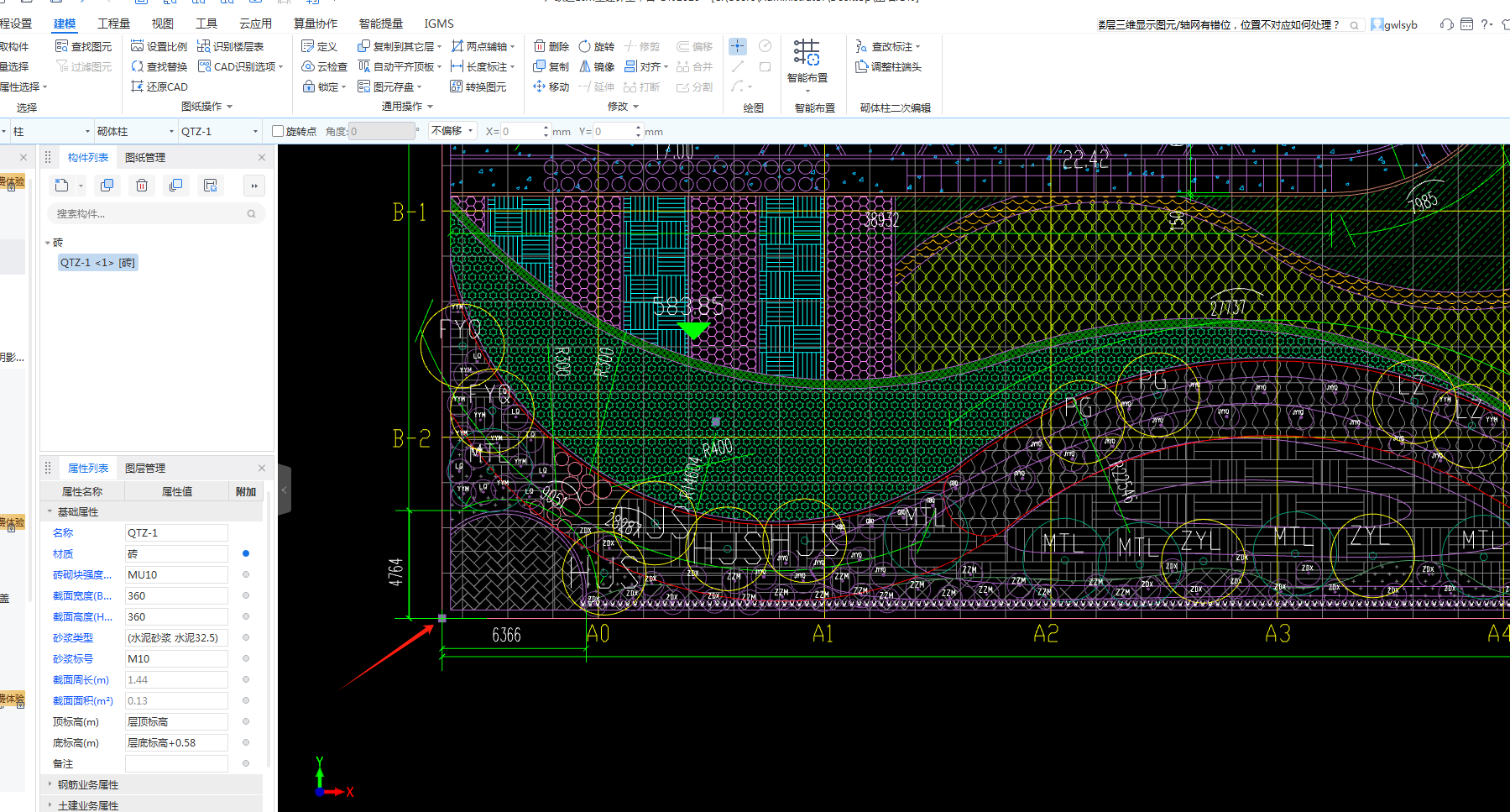Click the headset support icon at top right
This screenshot has width=1510, height=812.
point(1446,24)
